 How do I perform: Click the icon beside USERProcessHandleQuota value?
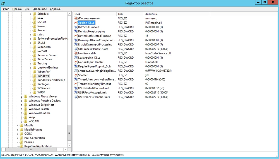[x=76, y=97]
